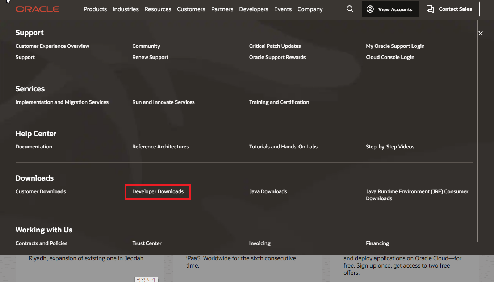Open the Partners menu
This screenshot has width=494, height=282.
[222, 9]
